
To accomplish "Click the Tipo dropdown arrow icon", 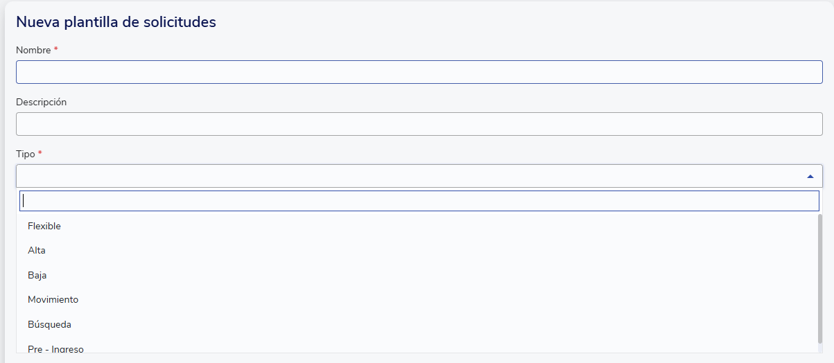I will tap(810, 177).
